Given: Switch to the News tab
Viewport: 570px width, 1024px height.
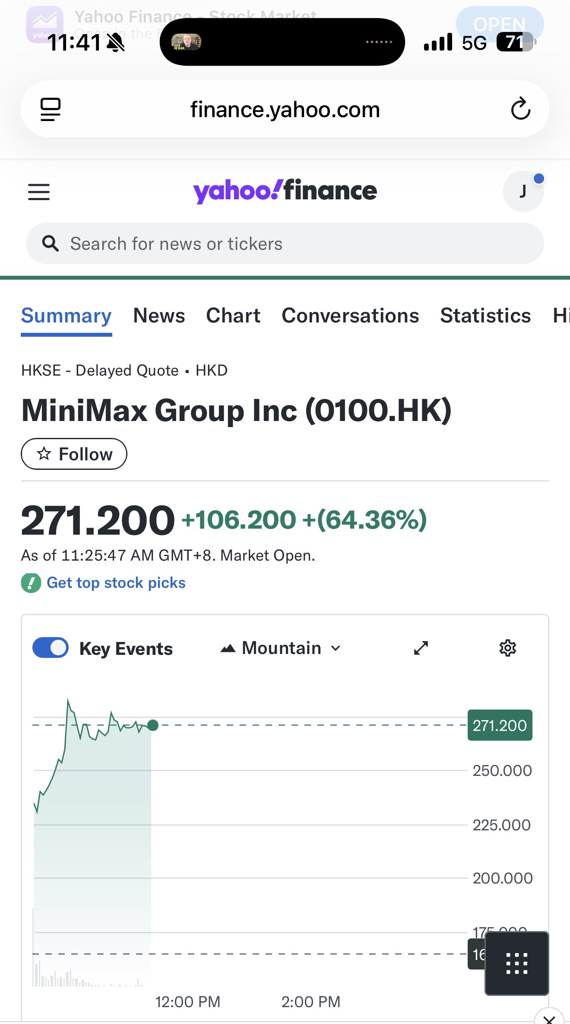Looking at the screenshot, I should [x=159, y=316].
